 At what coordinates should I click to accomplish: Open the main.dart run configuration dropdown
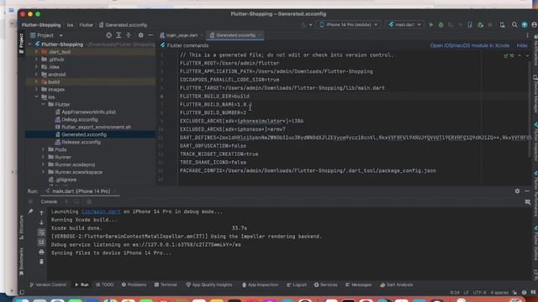pos(404,24)
